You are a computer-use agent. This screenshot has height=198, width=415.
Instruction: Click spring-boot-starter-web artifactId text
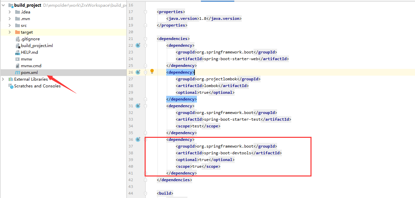231,59
